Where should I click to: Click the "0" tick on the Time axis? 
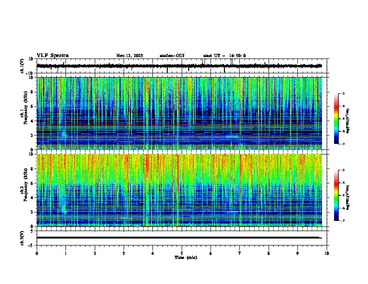click(37, 253)
